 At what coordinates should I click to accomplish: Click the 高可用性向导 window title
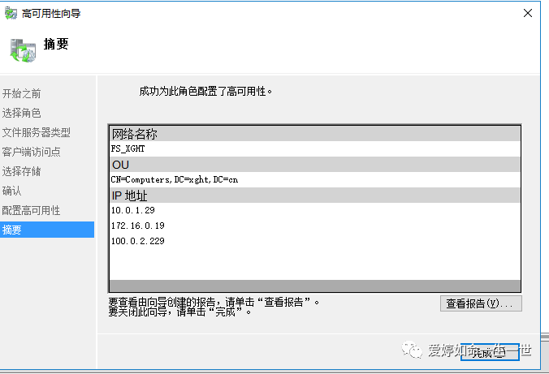[51, 14]
